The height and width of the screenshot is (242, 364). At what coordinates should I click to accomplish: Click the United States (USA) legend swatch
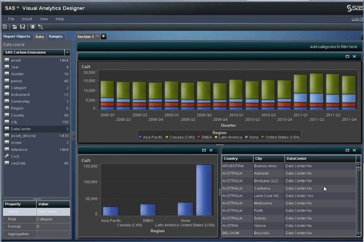coord(263,137)
